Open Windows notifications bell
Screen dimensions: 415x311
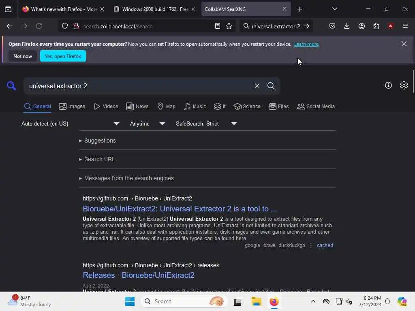(387, 301)
